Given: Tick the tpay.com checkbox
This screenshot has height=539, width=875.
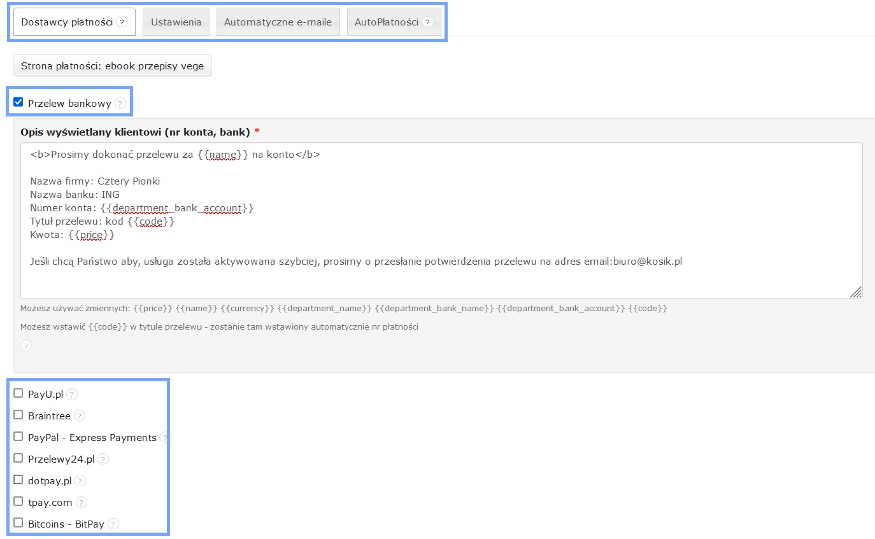Looking at the screenshot, I should coord(18,501).
